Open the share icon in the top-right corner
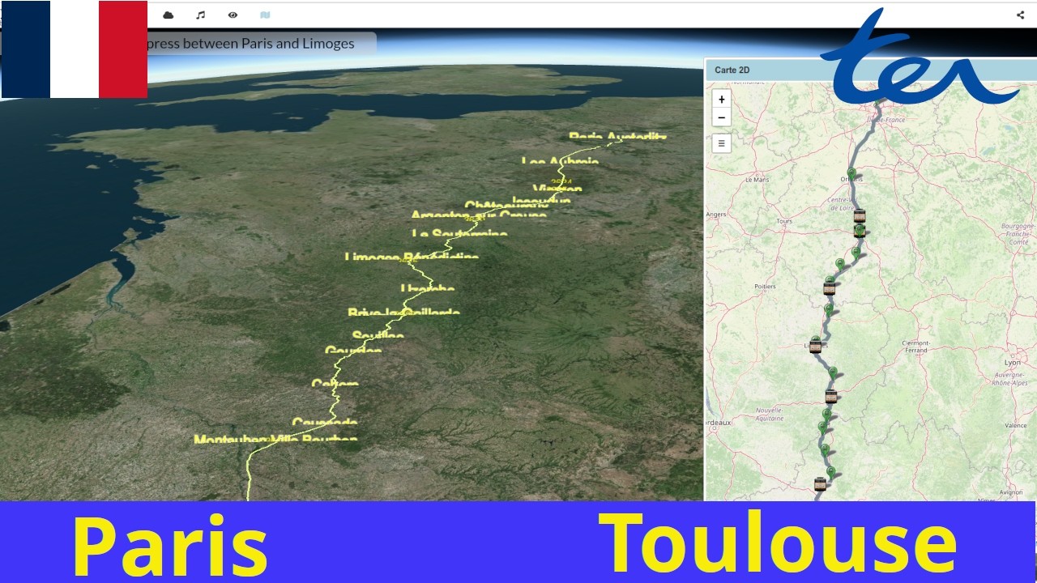 [1020, 15]
